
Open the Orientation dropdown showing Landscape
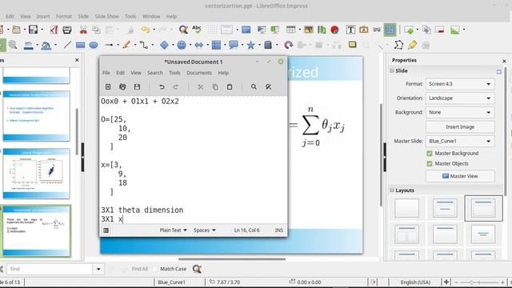(460, 98)
